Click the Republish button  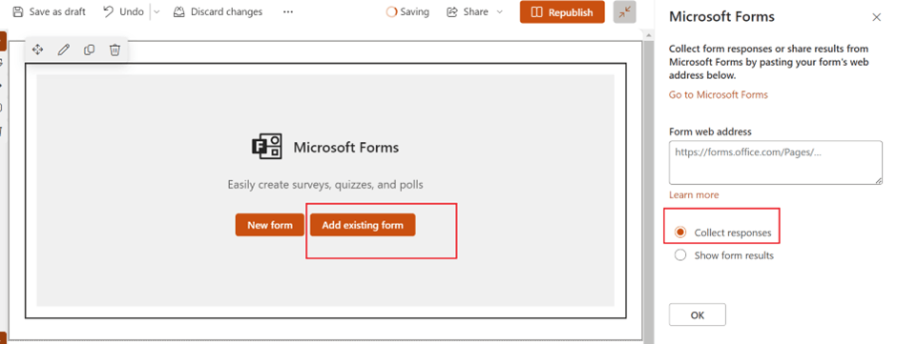click(x=562, y=12)
